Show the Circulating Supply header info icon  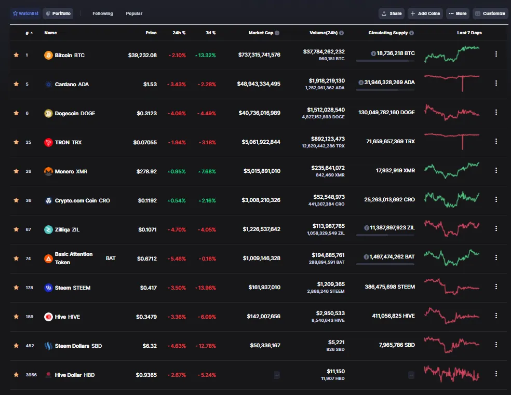tap(412, 33)
